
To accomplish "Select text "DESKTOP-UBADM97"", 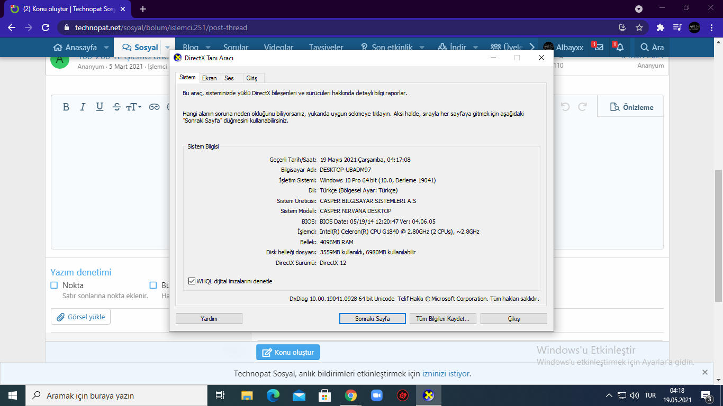I will pos(346,170).
